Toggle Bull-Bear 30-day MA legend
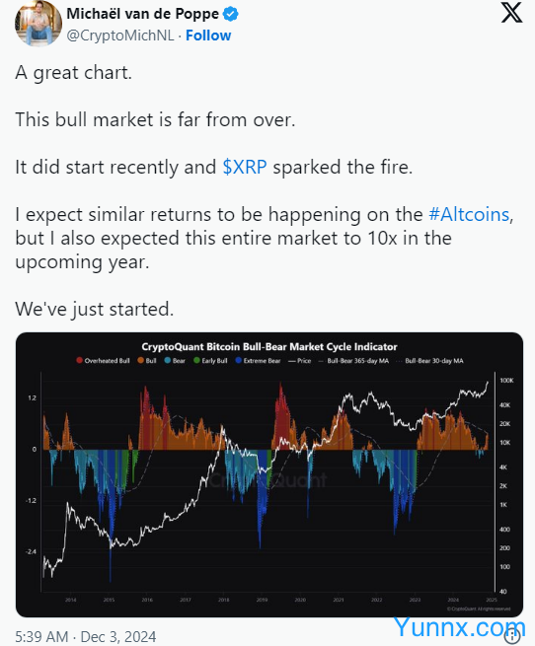The width and height of the screenshot is (535, 646). [x=429, y=361]
